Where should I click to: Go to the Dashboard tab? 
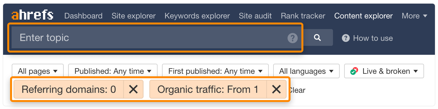[x=83, y=16]
